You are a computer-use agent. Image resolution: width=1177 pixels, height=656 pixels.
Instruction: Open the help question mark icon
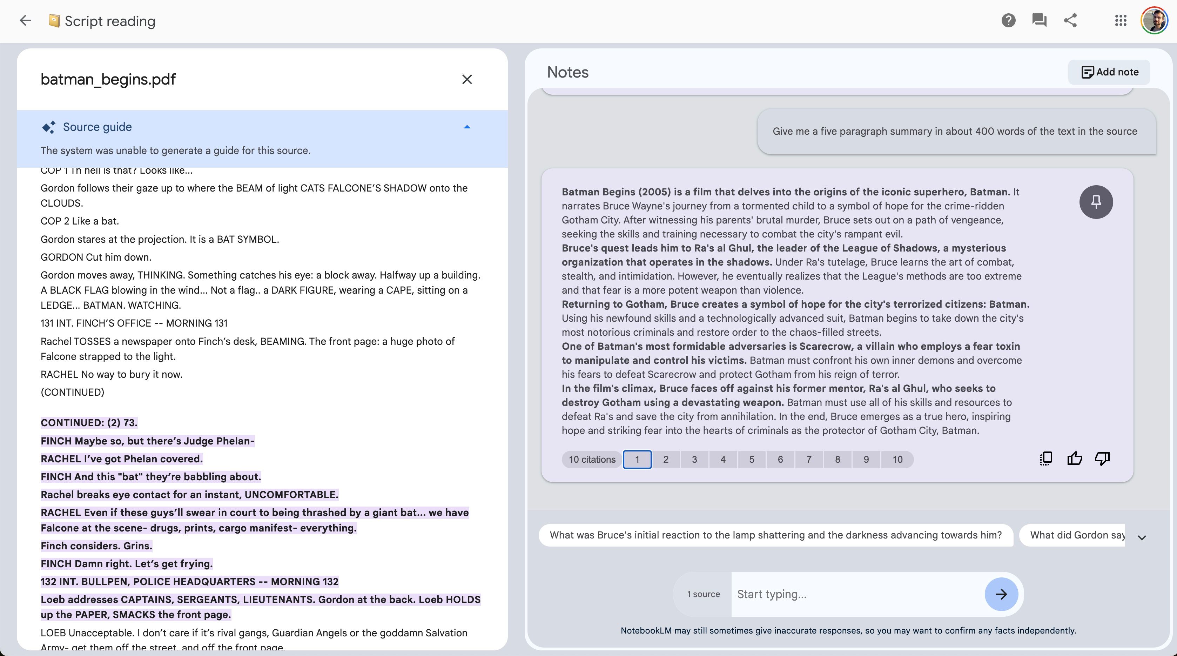point(1008,21)
